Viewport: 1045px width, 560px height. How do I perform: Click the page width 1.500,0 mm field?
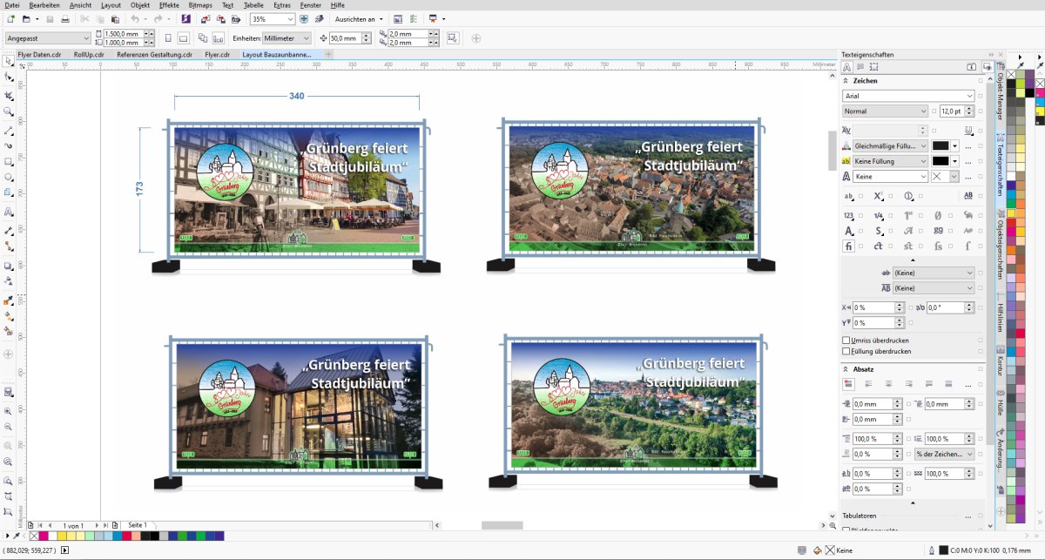pos(122,34)
